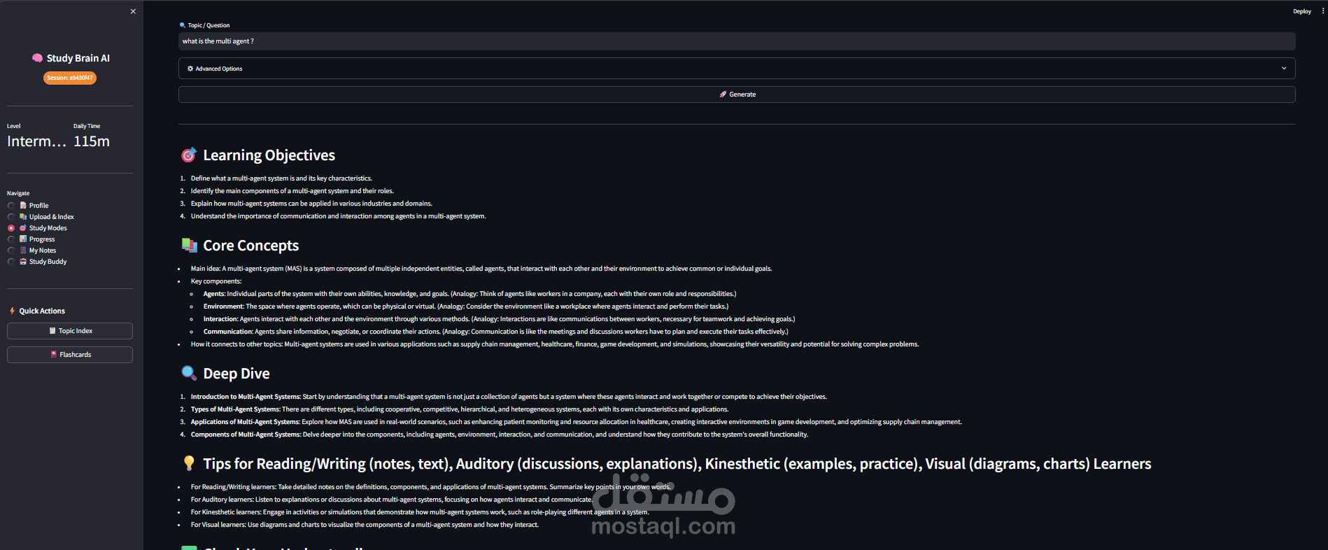Viewport: 1328px width, 550px height.
Task: Click the Deploy button
Action: [1302, 11]
